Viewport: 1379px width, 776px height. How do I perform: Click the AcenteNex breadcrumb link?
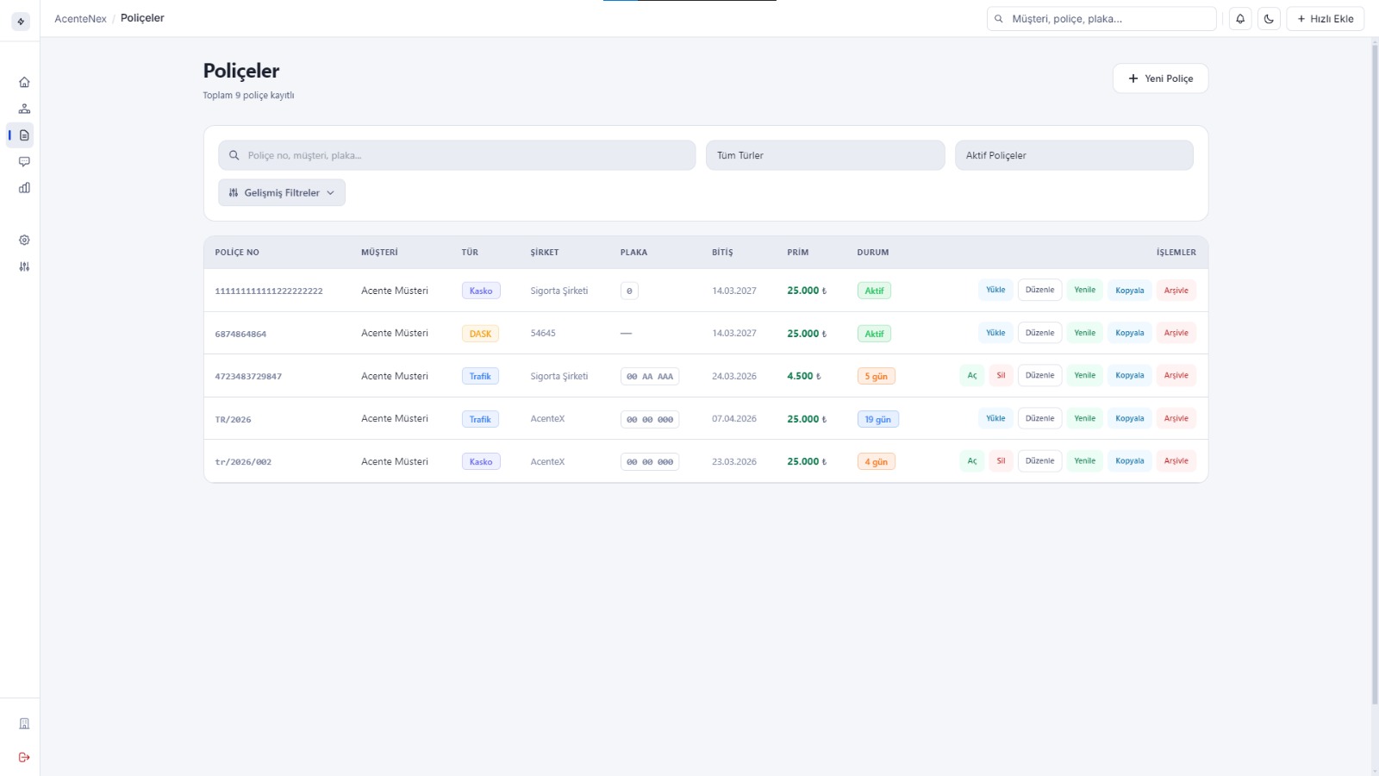pyautogui.click(x=80, y=18)
